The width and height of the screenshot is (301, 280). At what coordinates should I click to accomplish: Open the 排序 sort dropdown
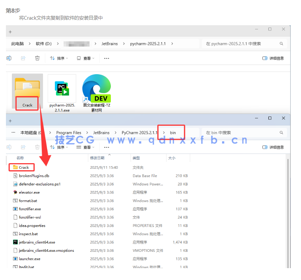(x=59, y=58)
